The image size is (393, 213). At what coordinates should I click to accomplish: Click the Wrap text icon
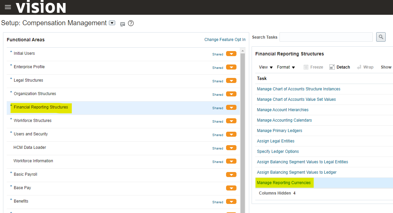(x=359, y=67)
